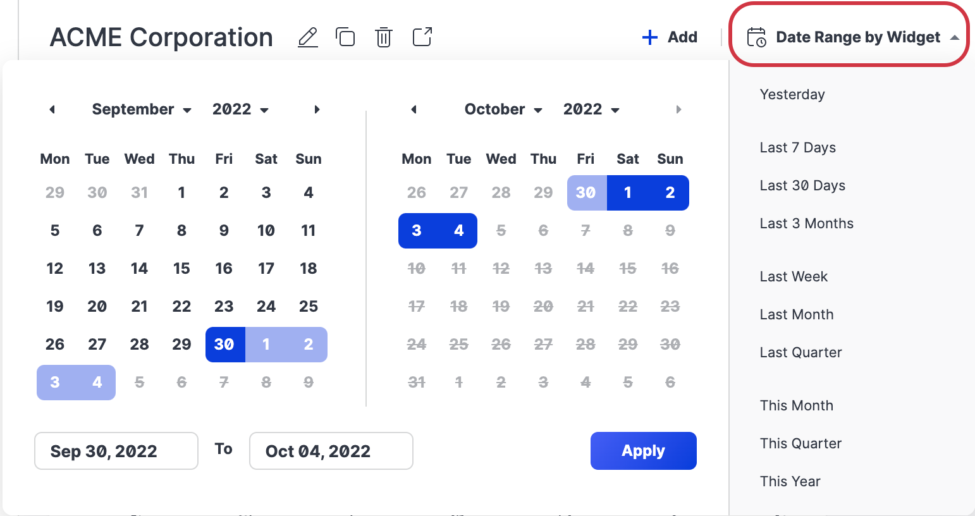Click the duplicate dashboard icon
Image resolution: width=975 pixels, height=516 pixels.
pos(345,37)
